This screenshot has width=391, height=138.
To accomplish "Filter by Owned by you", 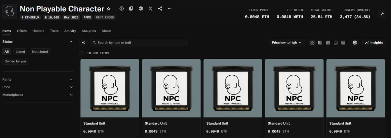I will (x=15, y=61).
